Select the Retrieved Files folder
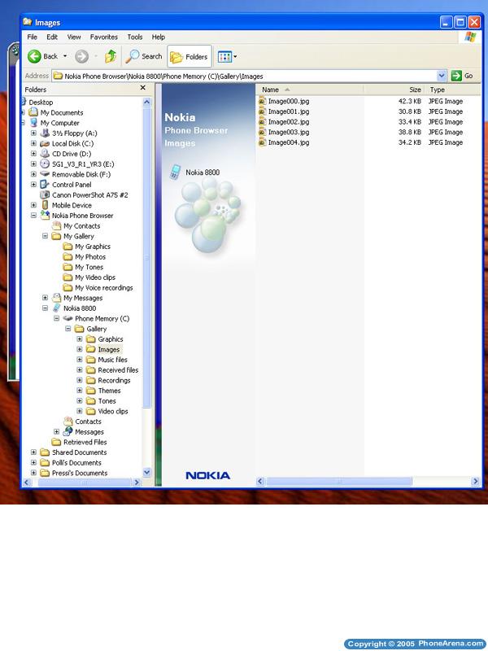Image resolution: width=488 pixels, height=651 pixels. (79, 442)
